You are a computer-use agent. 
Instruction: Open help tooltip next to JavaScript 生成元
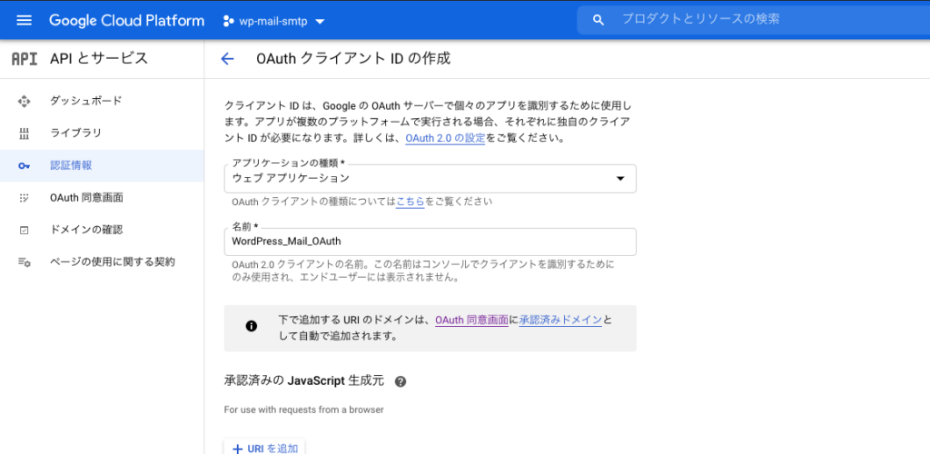point(401,381)
